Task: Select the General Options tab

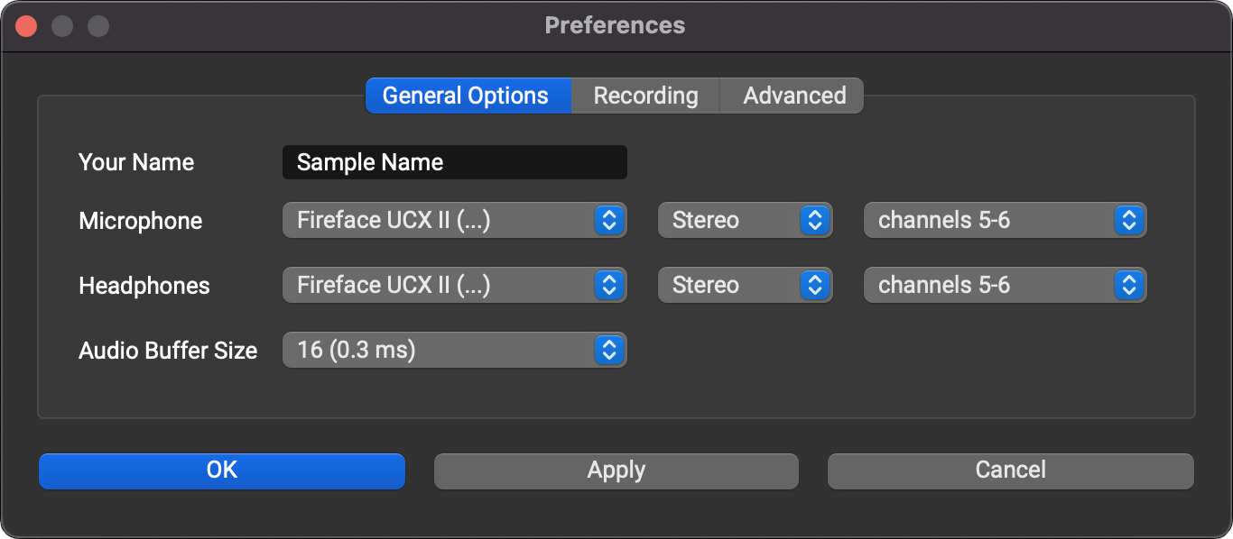Action: tap(466, 96)
